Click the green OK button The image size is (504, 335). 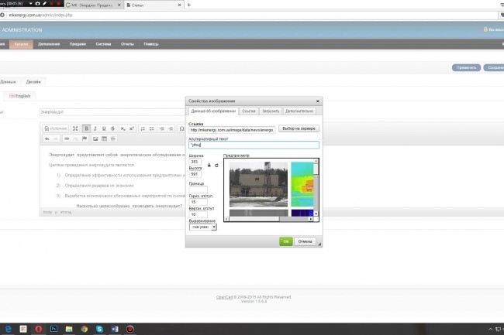pos(286,241)
